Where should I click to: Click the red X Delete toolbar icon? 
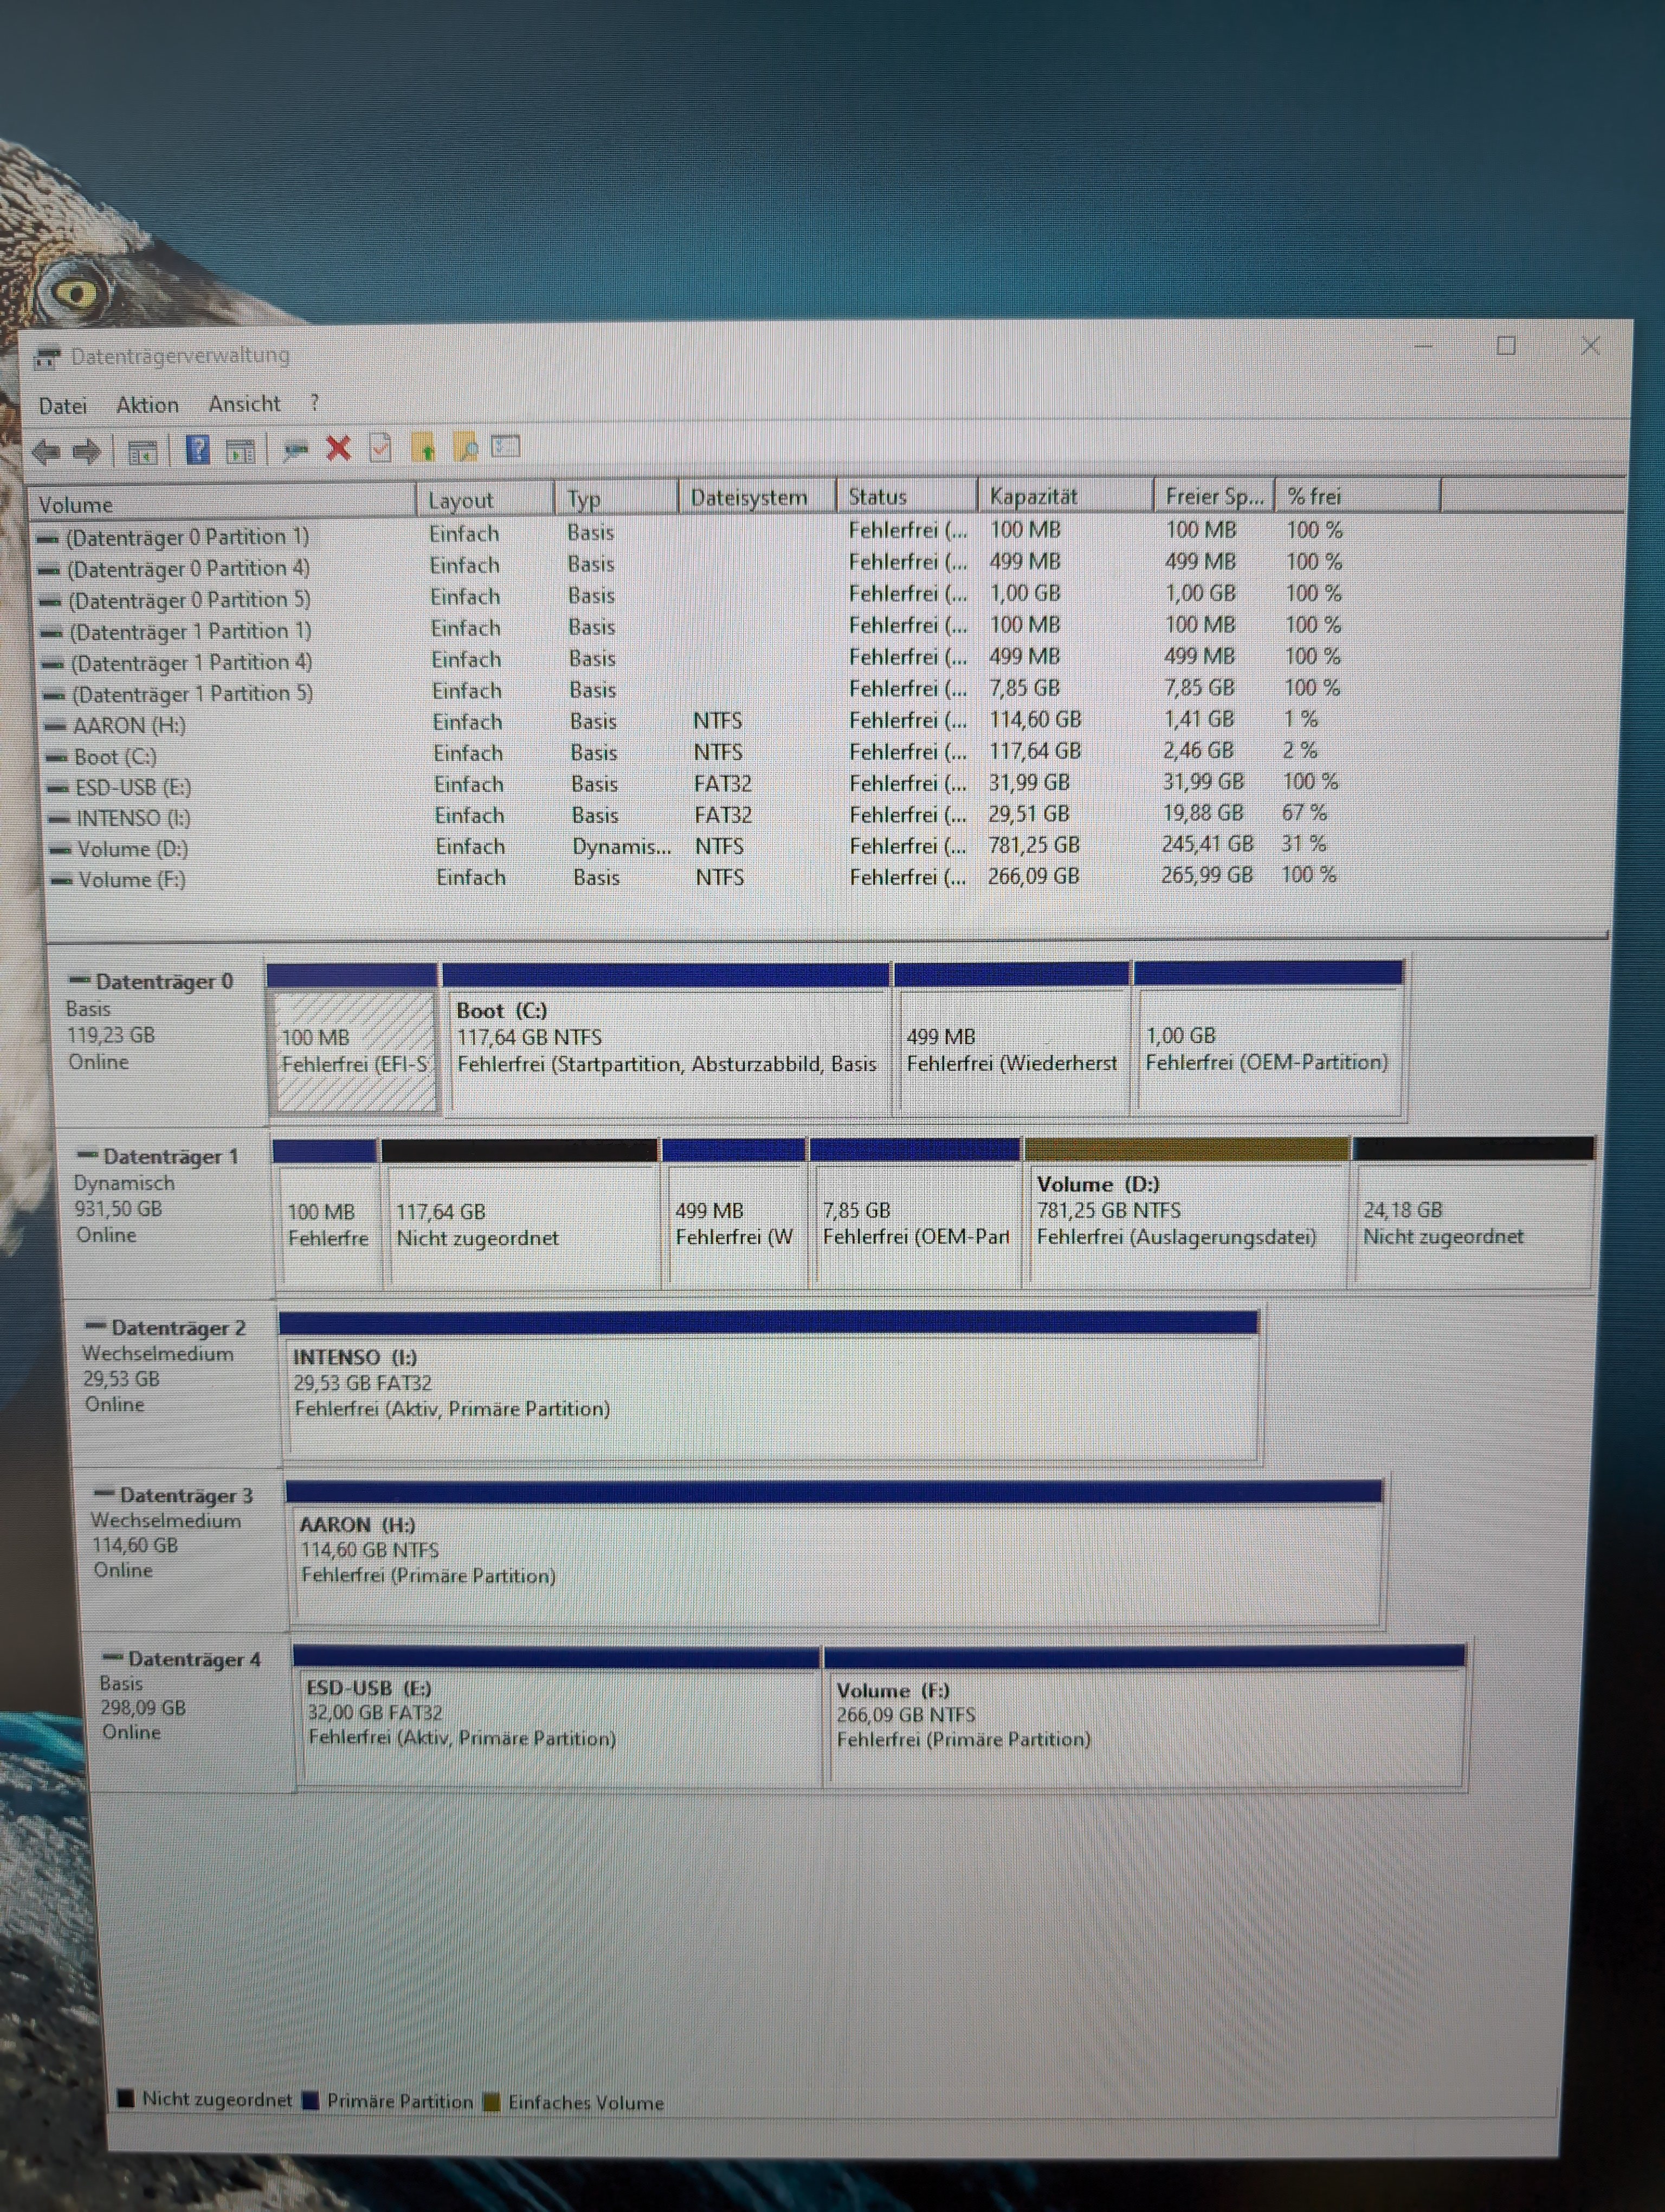coord(339,448)
